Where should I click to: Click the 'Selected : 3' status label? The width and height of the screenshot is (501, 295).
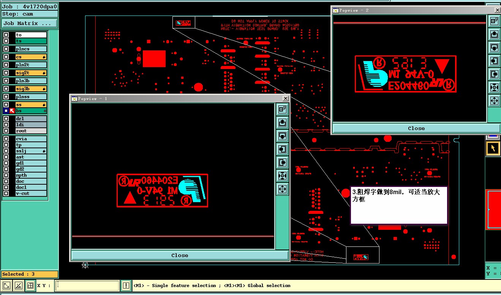(30, 274)
